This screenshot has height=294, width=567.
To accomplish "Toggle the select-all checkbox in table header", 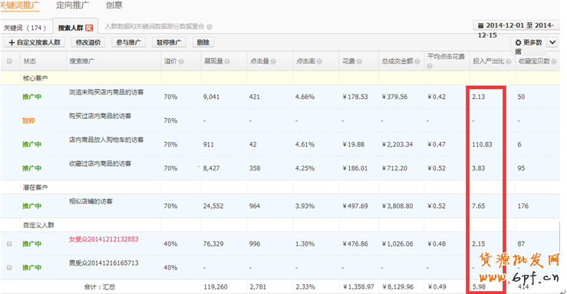I will 9,61.
